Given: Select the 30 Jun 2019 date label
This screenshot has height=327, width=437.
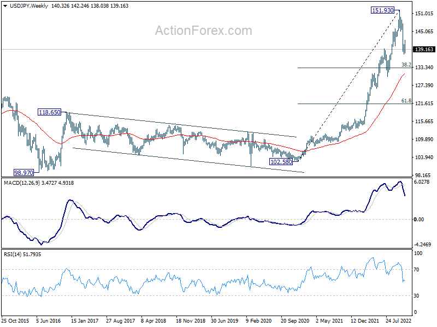Looking at the screenshot, I should point(225,321).
